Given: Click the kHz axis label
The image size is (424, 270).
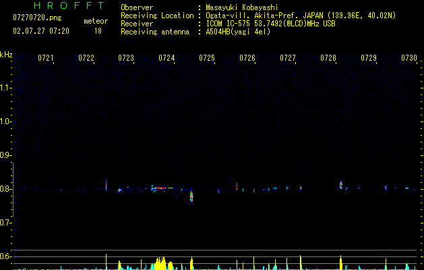Looking at the screenshot, I should (x=6, y=55).
